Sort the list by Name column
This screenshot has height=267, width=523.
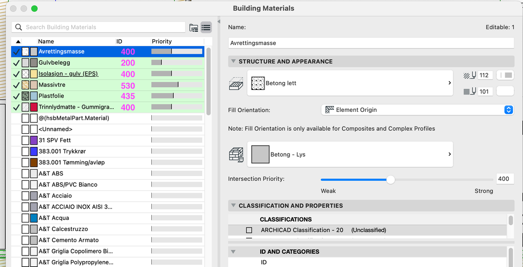pos(46,41)
